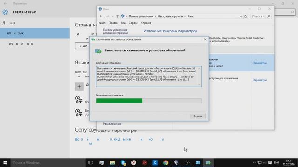Click the search box in Параметры window
The height and width of the screenshot is (167, 298).
285,12
